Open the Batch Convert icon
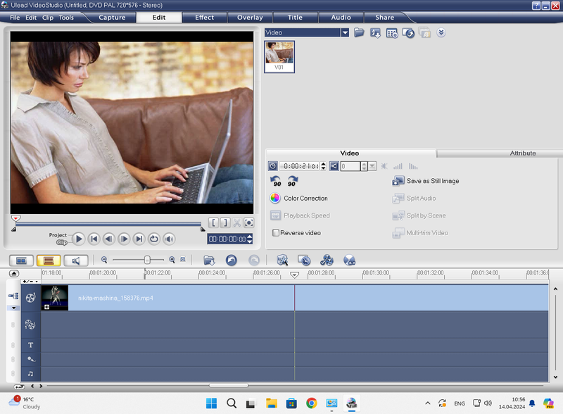Screen dimensions: 563x414 point(304,261)
